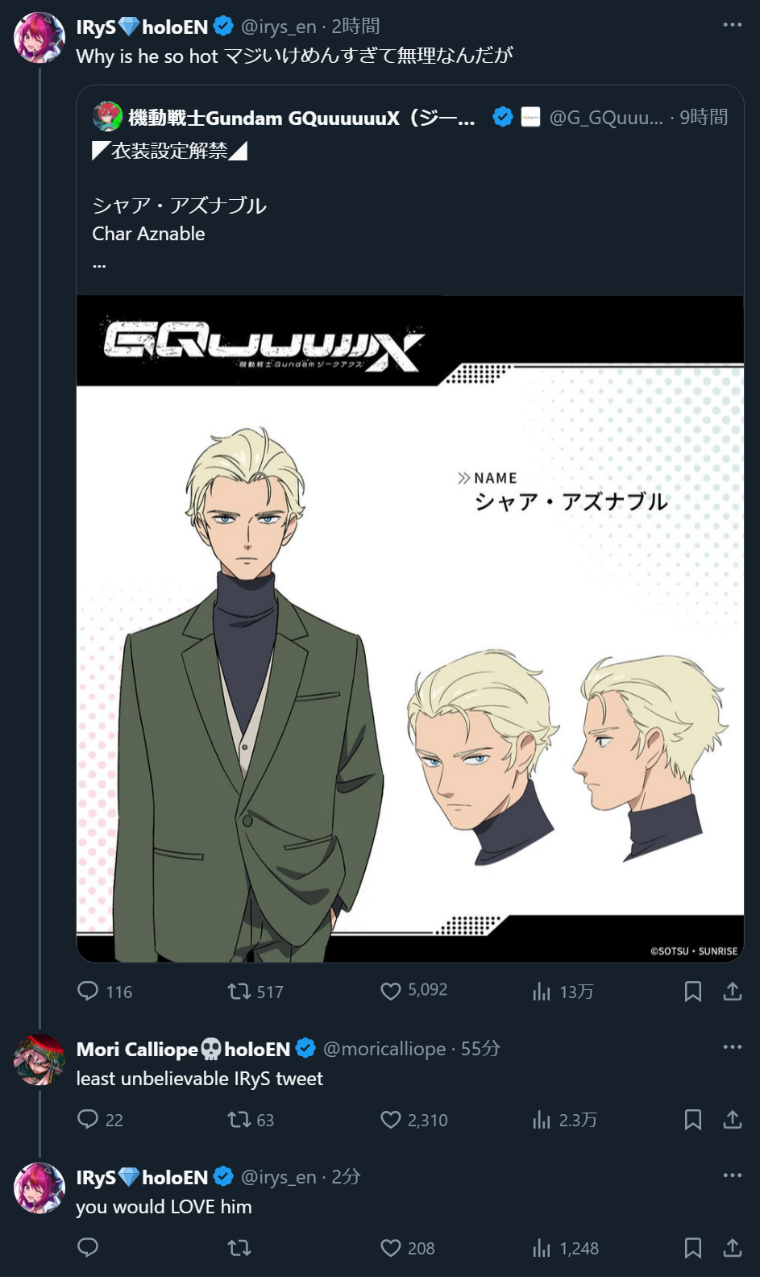
Task: Like Mori Calliope's reply with 2,310 likes
Action: coord(391,1119)
